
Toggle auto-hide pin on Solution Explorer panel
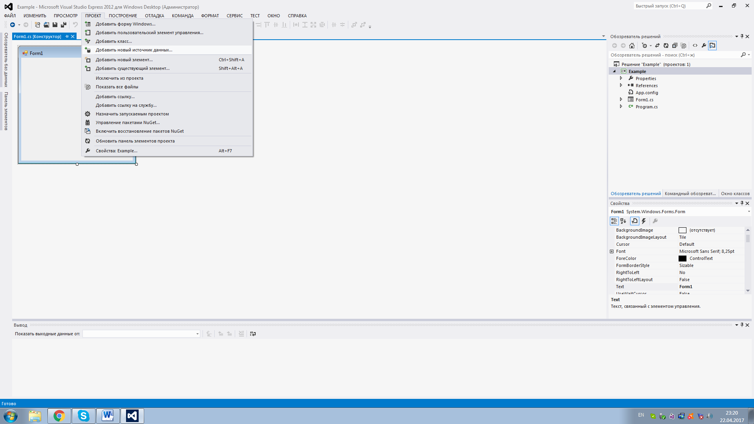[742, 37]
